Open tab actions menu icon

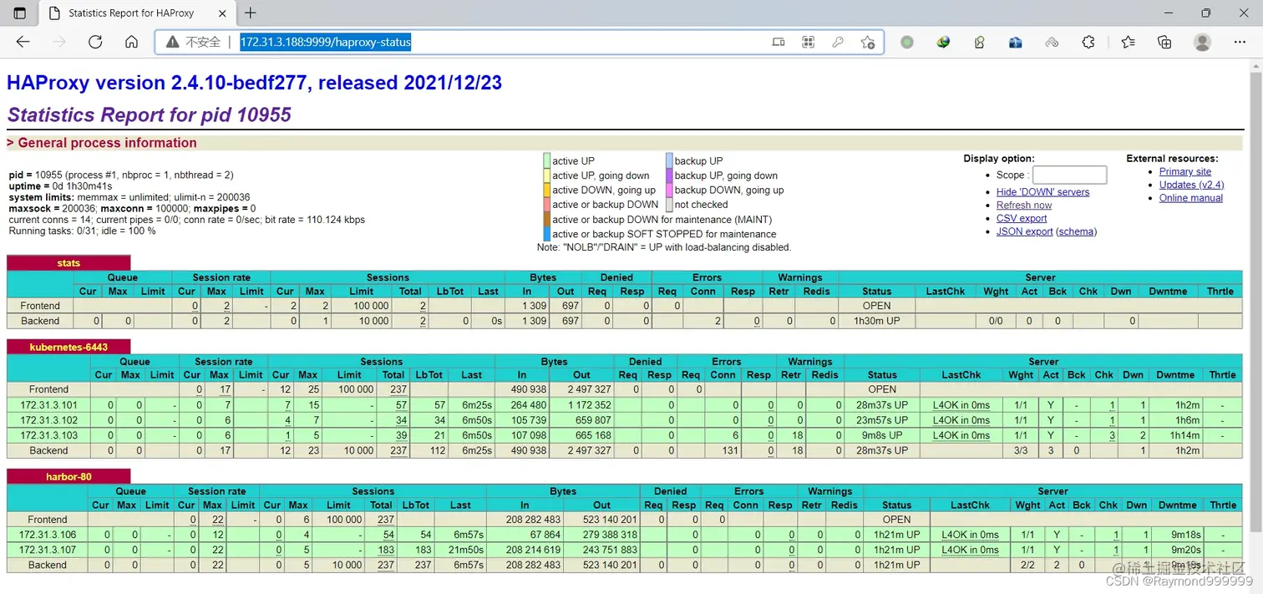20,13
